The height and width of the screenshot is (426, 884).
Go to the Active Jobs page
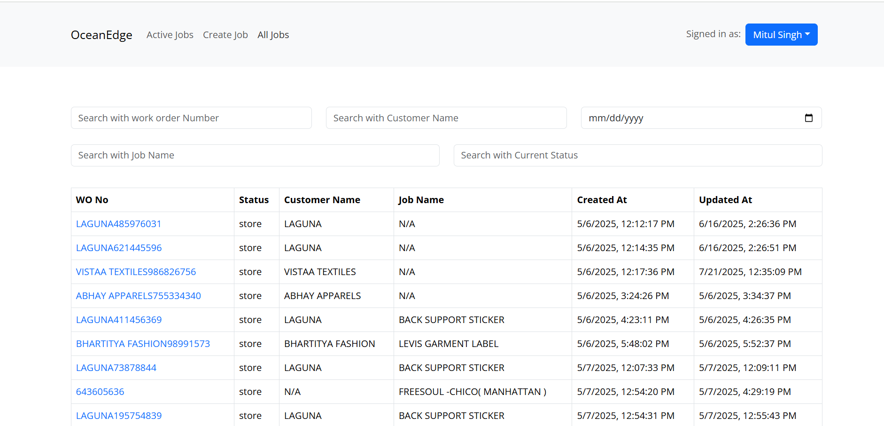click(170, 35)
